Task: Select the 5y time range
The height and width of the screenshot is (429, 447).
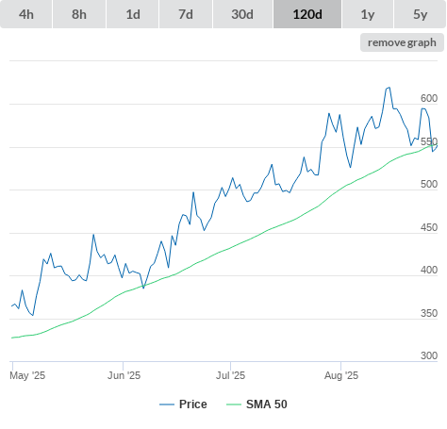Action: [420, 14]
